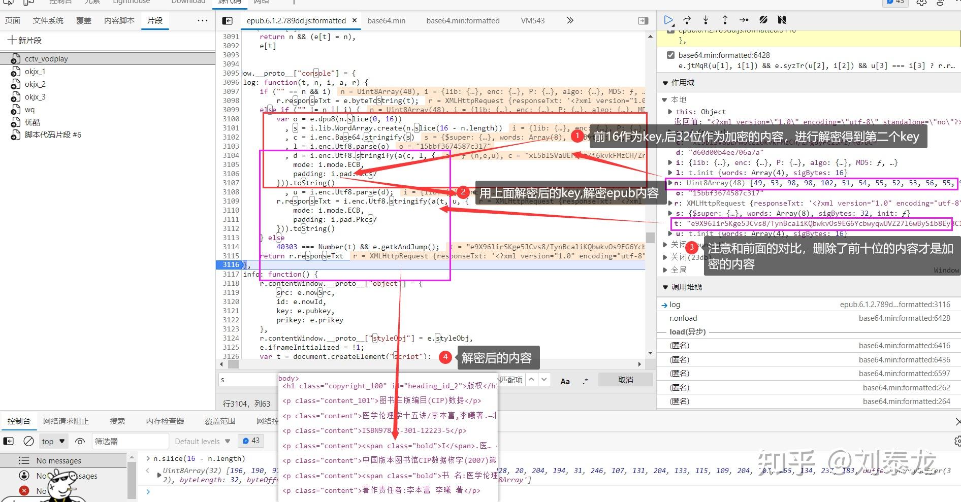
Task: Uncheck the base64.min:formatted:6428 breakpoint
Action: pyautogui.click(x=670, y=55)
